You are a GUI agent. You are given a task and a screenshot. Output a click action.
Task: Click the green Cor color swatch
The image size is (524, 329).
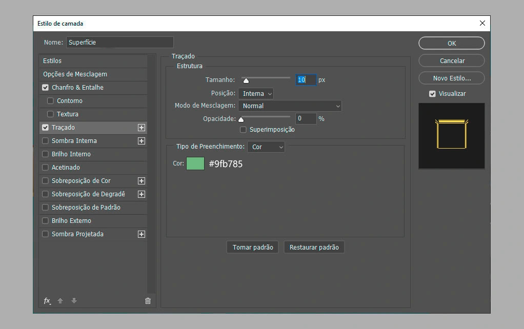(x=195, y=164)
